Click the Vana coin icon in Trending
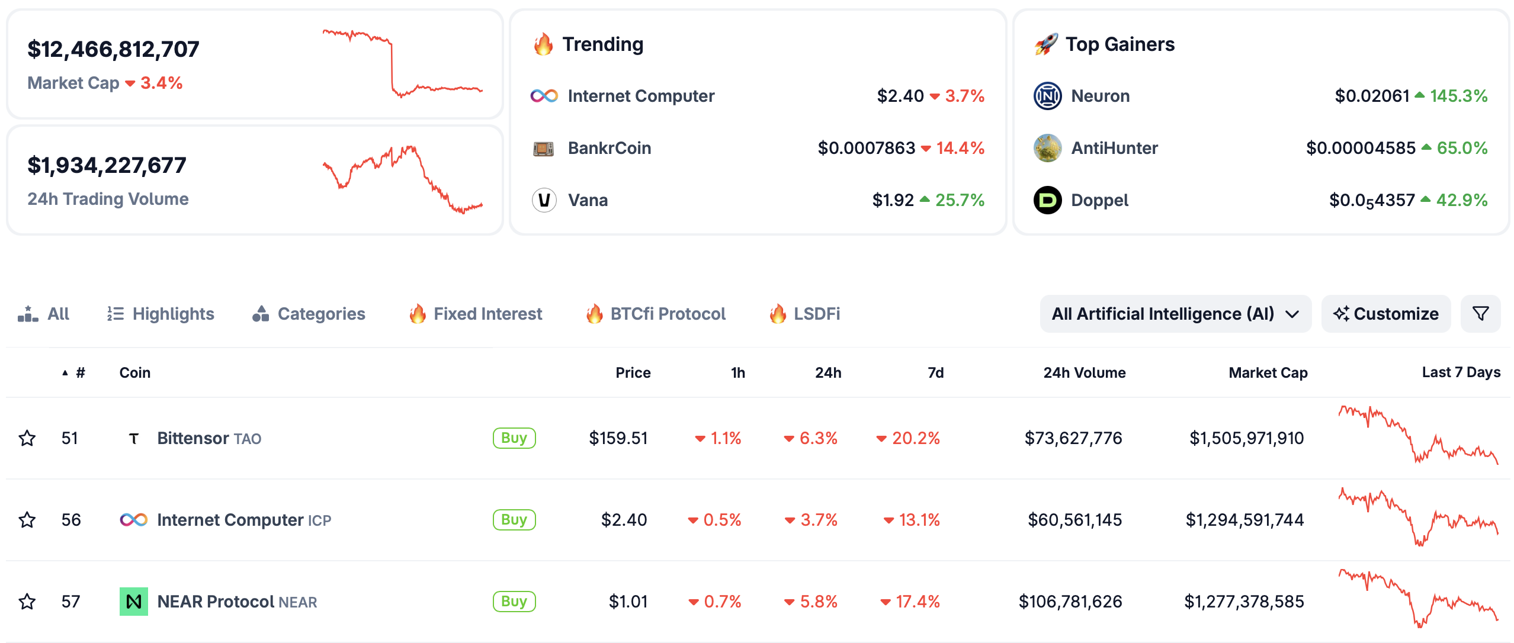This screenshot has width=1514, height=643. [544, 200]
